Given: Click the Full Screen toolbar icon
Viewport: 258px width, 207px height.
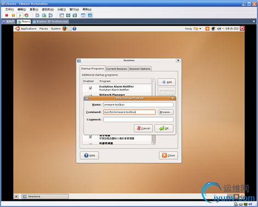Looking at the screenshot, I should (x=75, y=15).
